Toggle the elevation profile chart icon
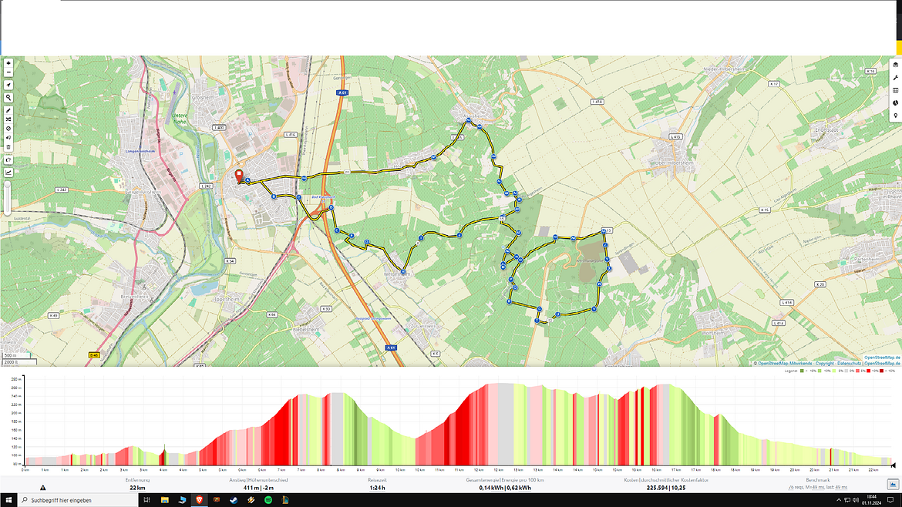Image resolution: width=902 pixels, height=507 pixels. click(8, 173)
